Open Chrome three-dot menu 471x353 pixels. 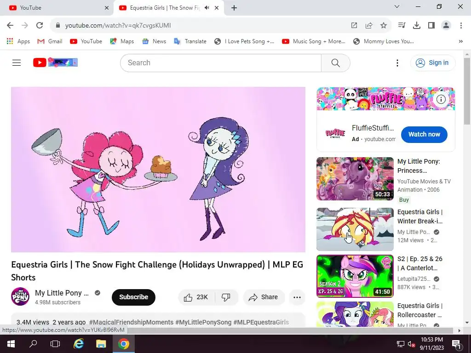click(x=461, y=26)
